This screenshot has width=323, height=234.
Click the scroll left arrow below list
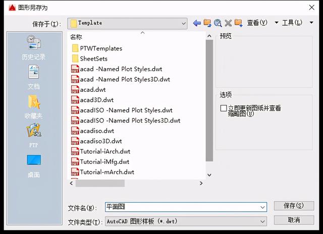coord(71,183)
